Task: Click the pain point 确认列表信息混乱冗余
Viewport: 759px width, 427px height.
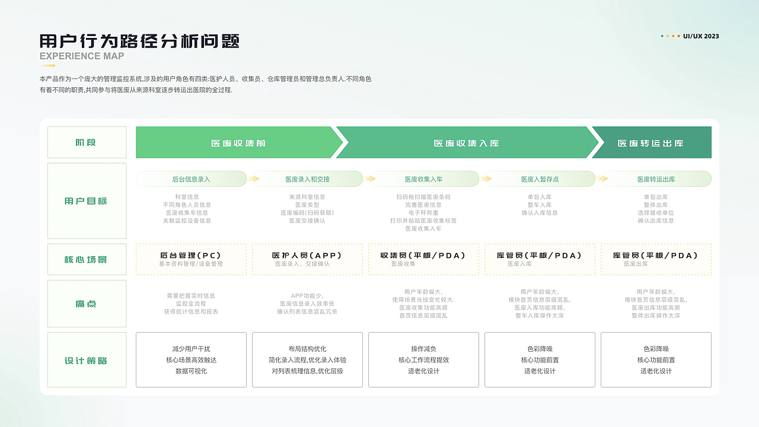Action: [x=307, y=311]
